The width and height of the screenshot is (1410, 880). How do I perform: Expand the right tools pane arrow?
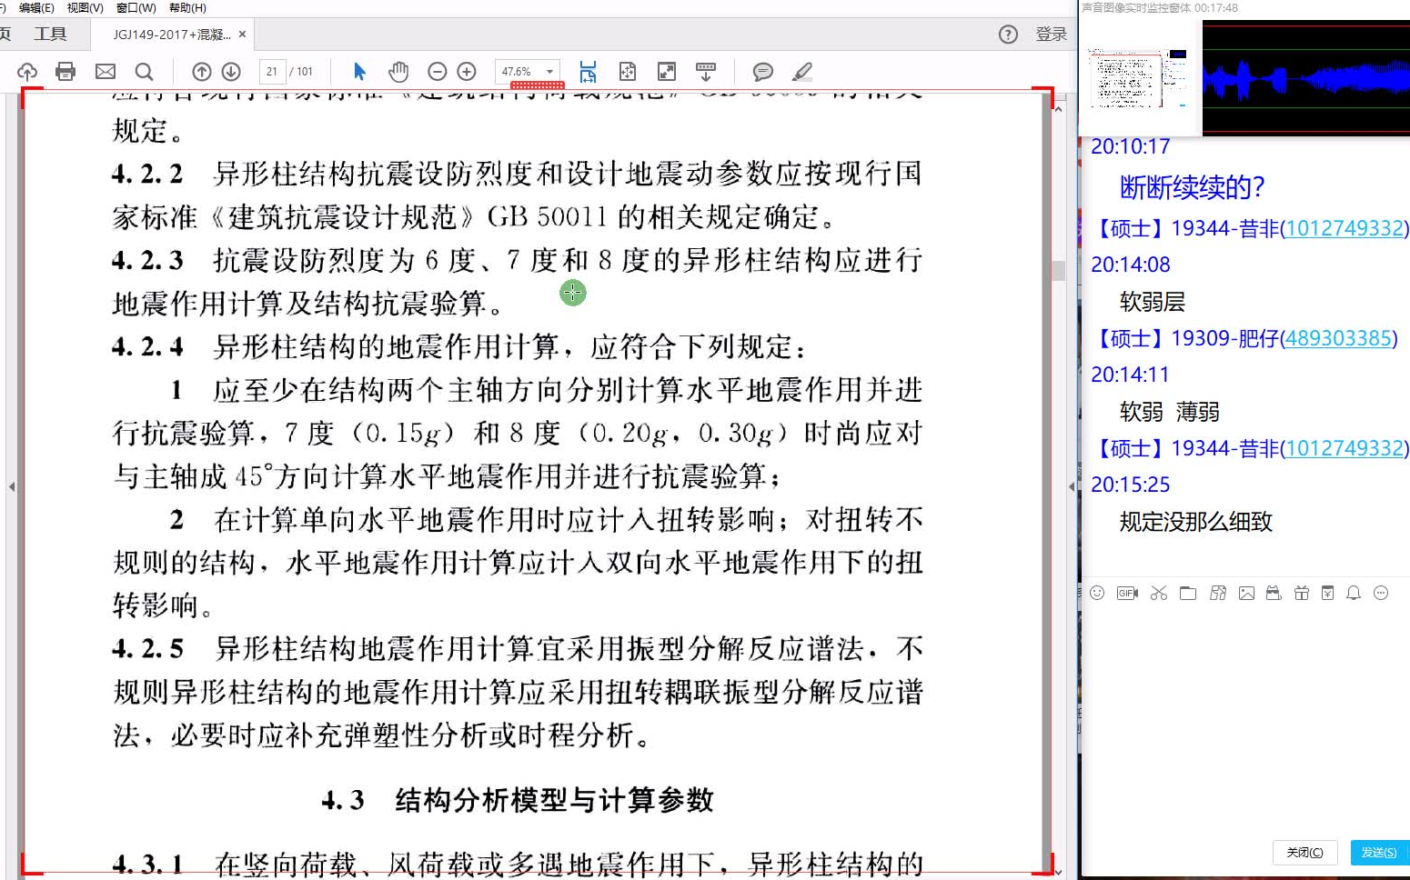[x=1071, y=486]
